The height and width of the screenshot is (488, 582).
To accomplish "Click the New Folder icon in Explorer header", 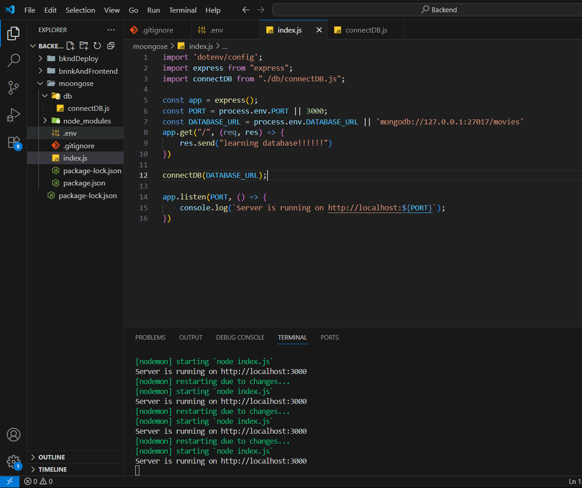I will click(x=84, y=46).
